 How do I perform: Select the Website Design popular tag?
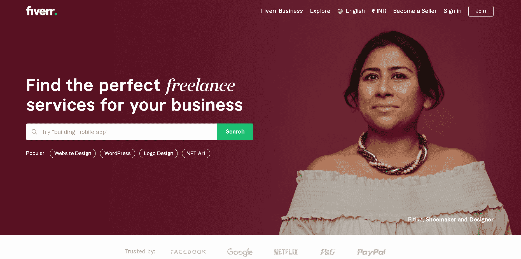point(73,153)
